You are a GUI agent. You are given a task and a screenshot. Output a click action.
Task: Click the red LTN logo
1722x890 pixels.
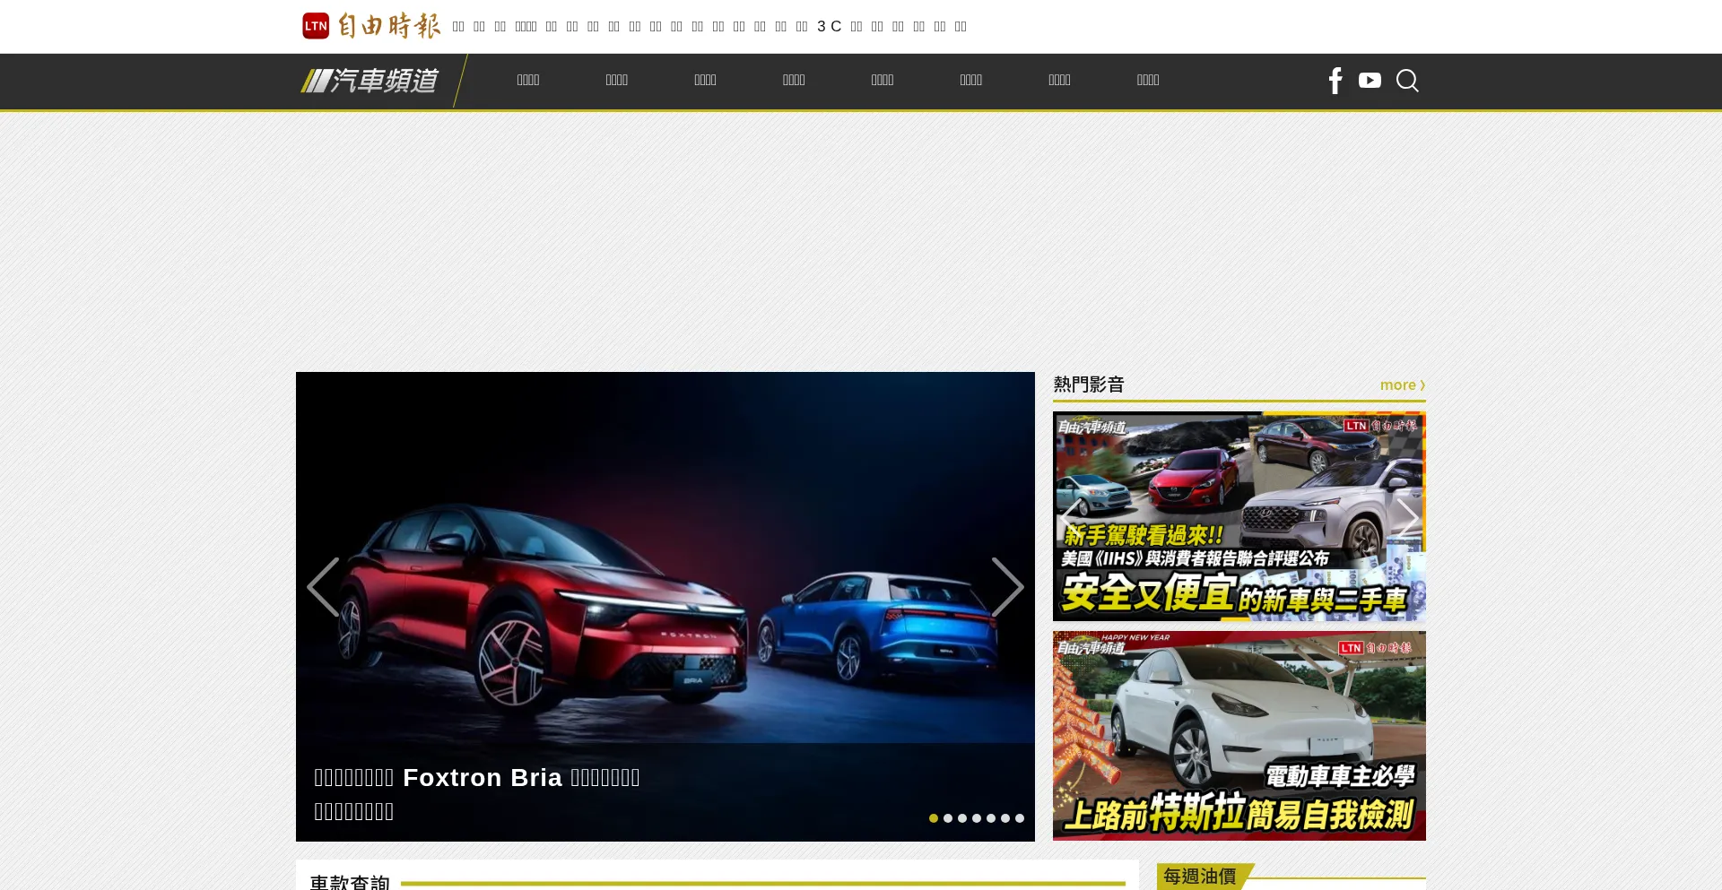314,26
